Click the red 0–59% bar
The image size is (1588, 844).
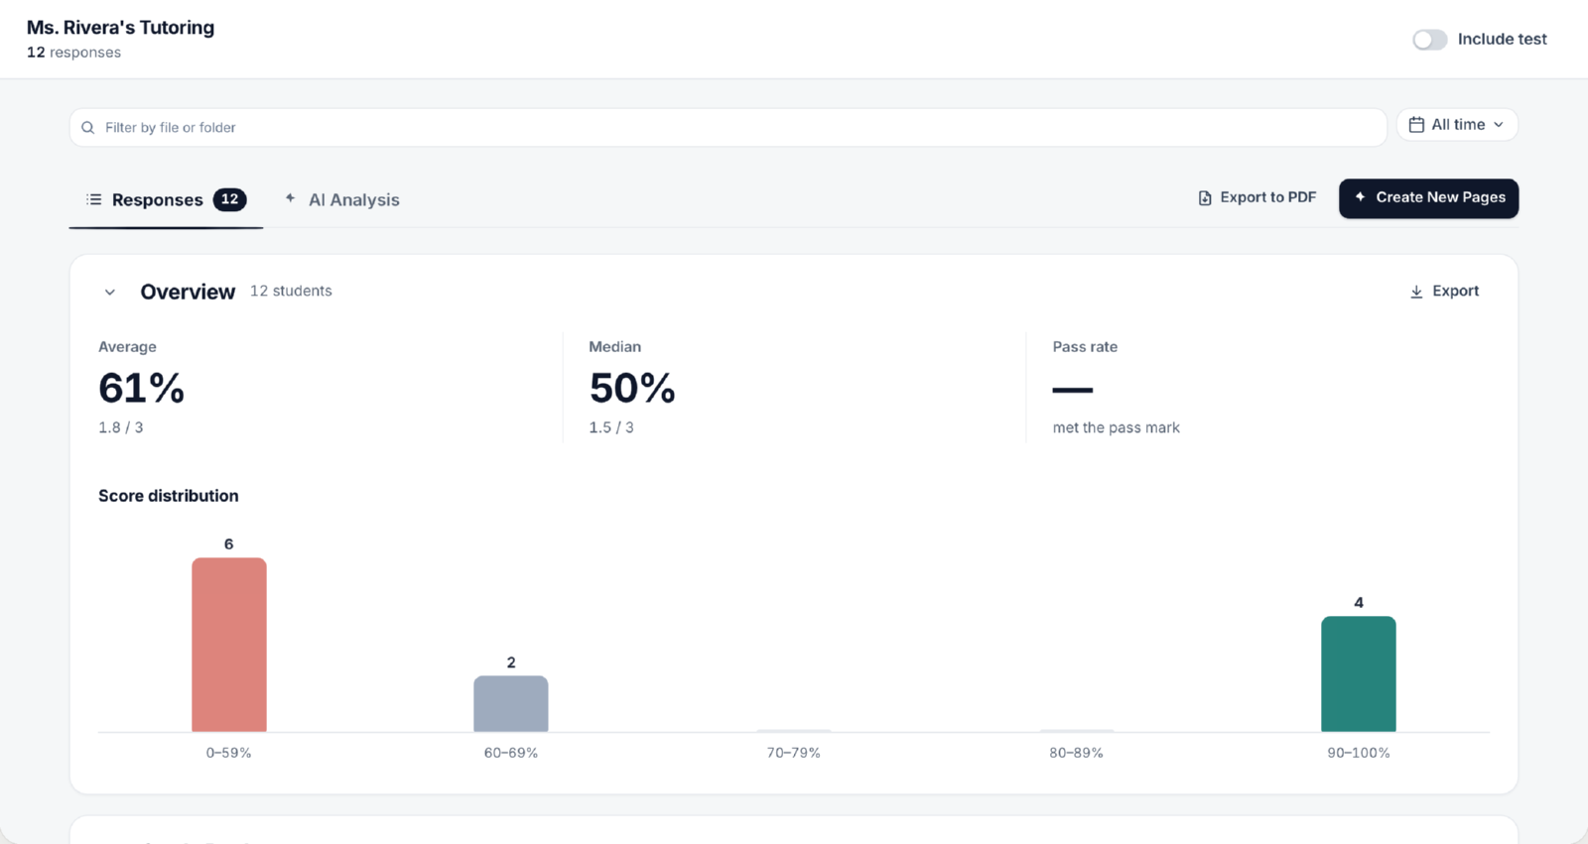click(x=229, y=645)
